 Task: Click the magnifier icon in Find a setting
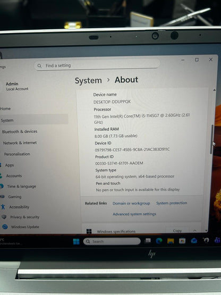(x=39, y=66)
